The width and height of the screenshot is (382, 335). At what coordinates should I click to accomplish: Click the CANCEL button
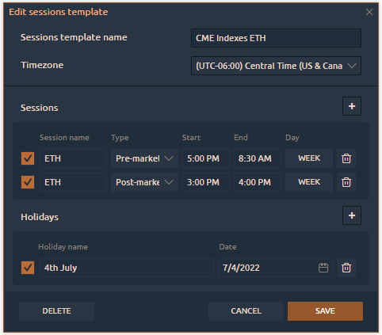(246, 311)
